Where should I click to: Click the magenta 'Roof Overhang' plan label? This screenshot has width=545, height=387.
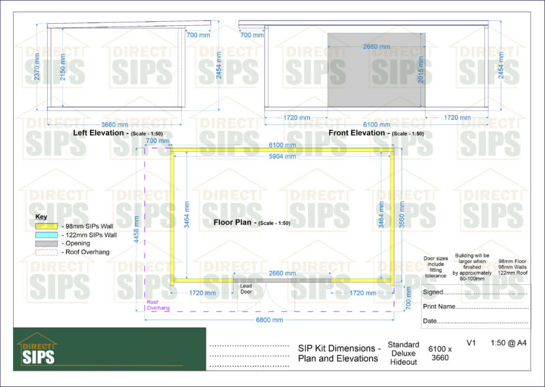158,305
